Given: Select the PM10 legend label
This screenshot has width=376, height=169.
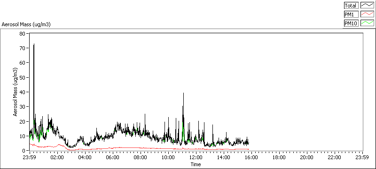Looking at the screenshot, I should (x=351, y=23).
